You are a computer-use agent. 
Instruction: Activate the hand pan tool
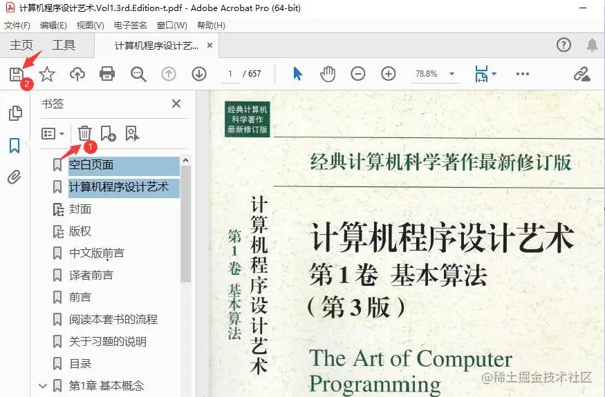328,74
